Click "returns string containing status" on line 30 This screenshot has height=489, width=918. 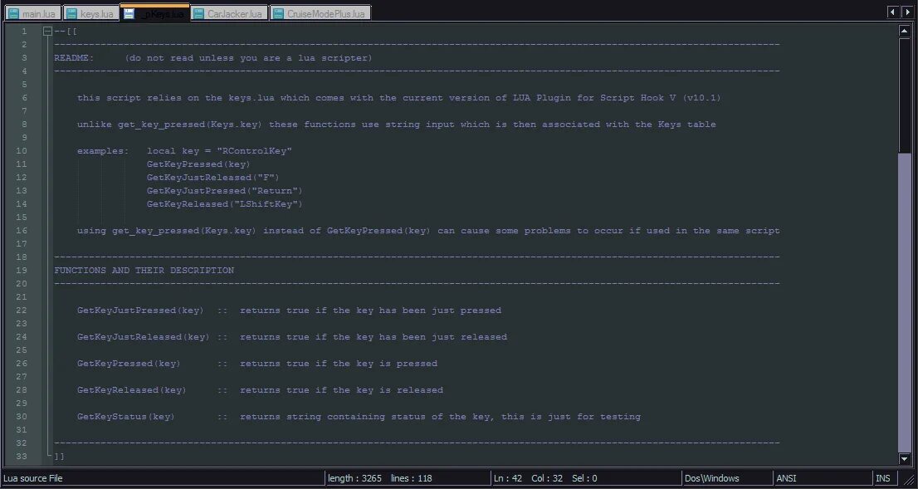(x=333, y=417)
